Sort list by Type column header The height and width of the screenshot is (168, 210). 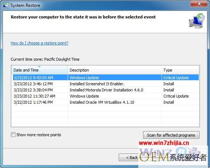(180, 70)
